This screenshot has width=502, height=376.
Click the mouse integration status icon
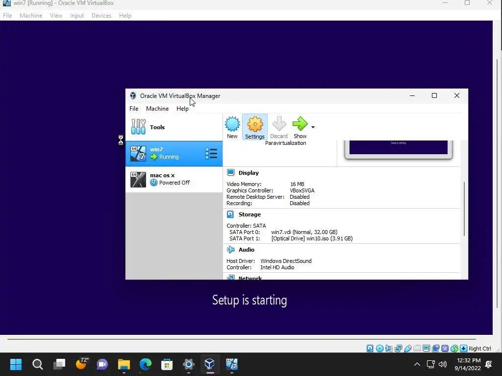(x=454, y=349)
